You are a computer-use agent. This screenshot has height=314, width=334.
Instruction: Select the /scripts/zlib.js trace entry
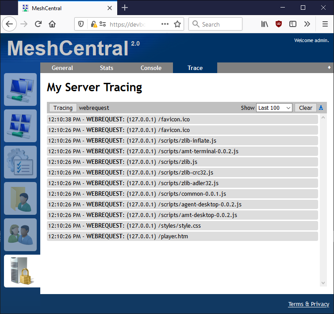[182, 162]
